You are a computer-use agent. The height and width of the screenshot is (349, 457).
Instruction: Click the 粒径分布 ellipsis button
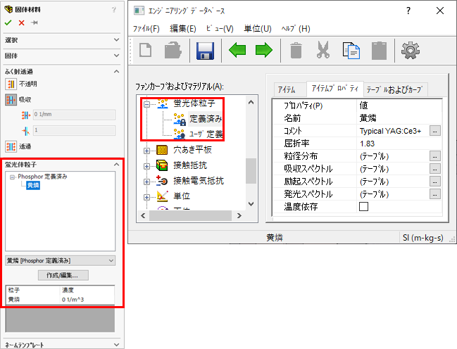point(435,156)
